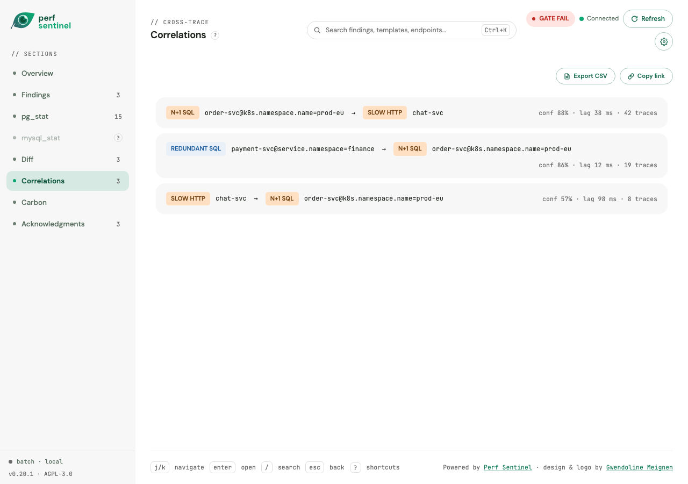Click the Ctrl+K shortcut badge
The width and height of the screenshot is (688, 484).
(x=496, y=30)
